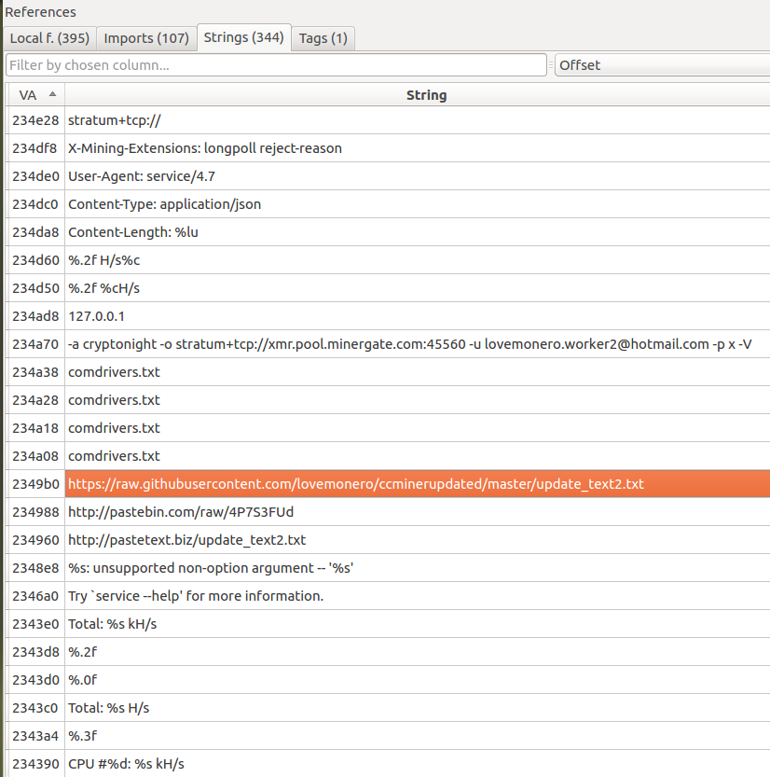Viewport: 770px width, 777px height.
Task: Select the Try `service --help' string row
Action: click(196, 596)
